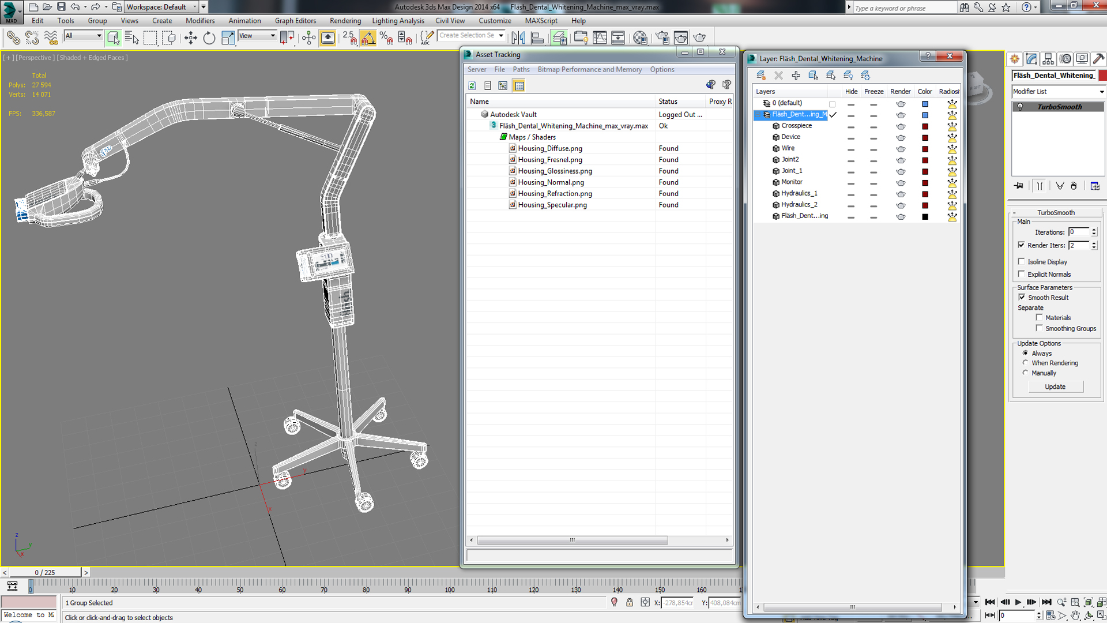Toggle Smooth Result checkbox
Viewport: 1107px width, 623px height.
(1022, 297)
